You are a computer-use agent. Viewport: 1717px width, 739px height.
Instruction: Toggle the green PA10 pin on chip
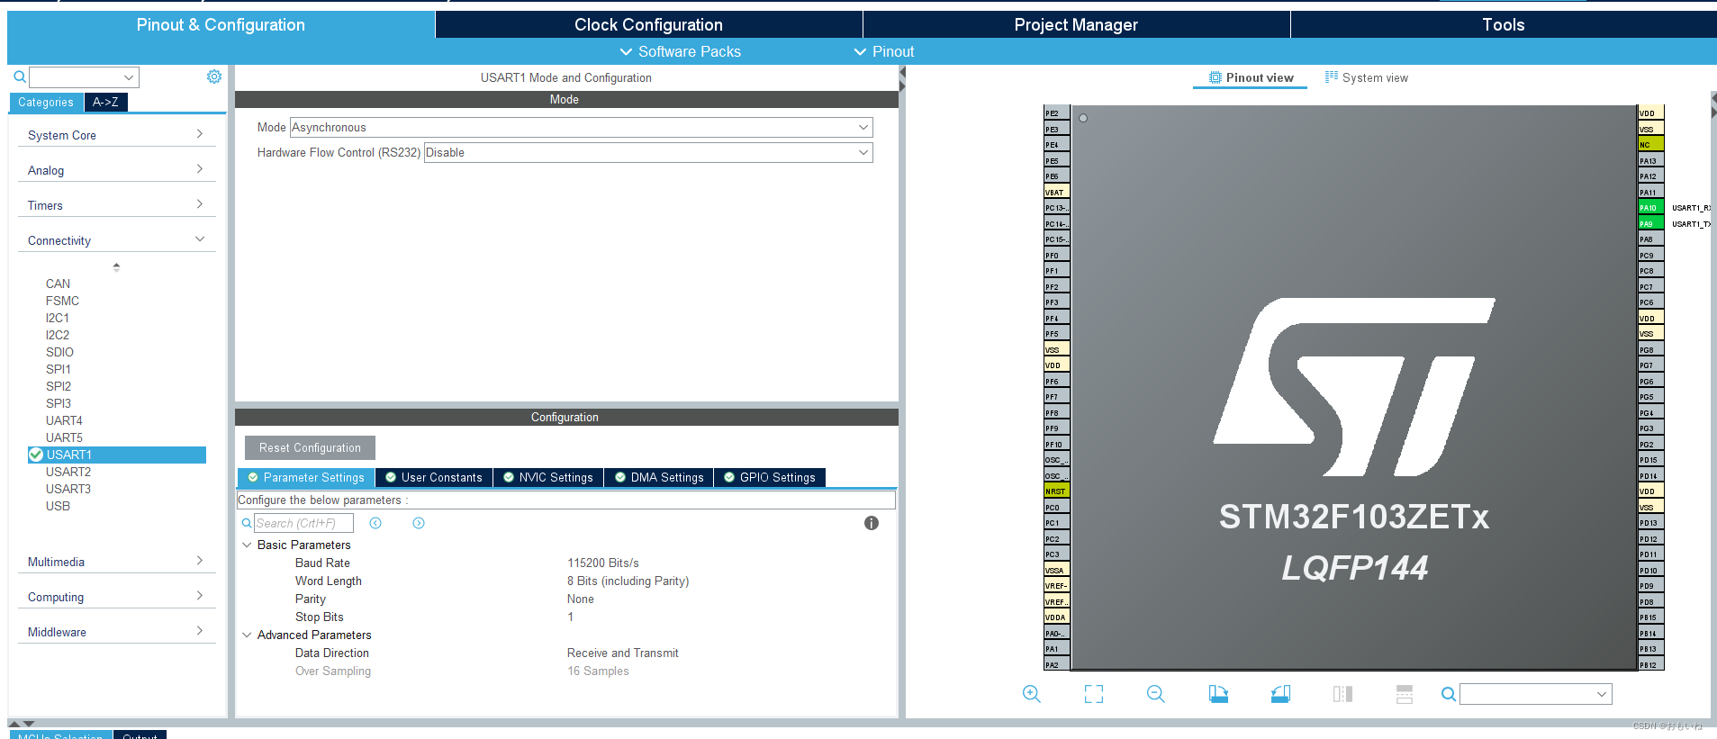[x=1649, y=208]
